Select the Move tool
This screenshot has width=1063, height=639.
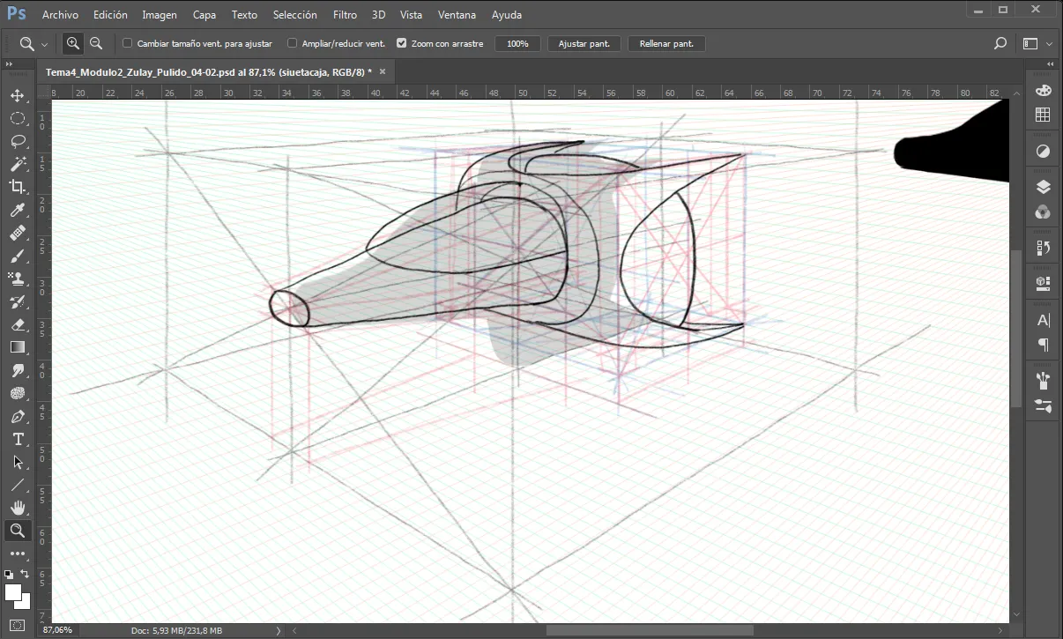pos(17,95)
